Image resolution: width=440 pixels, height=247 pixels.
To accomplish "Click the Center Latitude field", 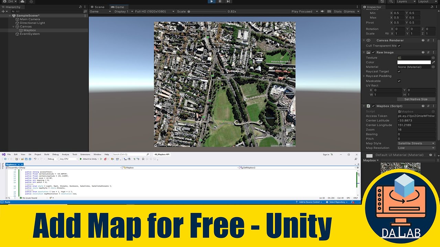I will [416, 120].
